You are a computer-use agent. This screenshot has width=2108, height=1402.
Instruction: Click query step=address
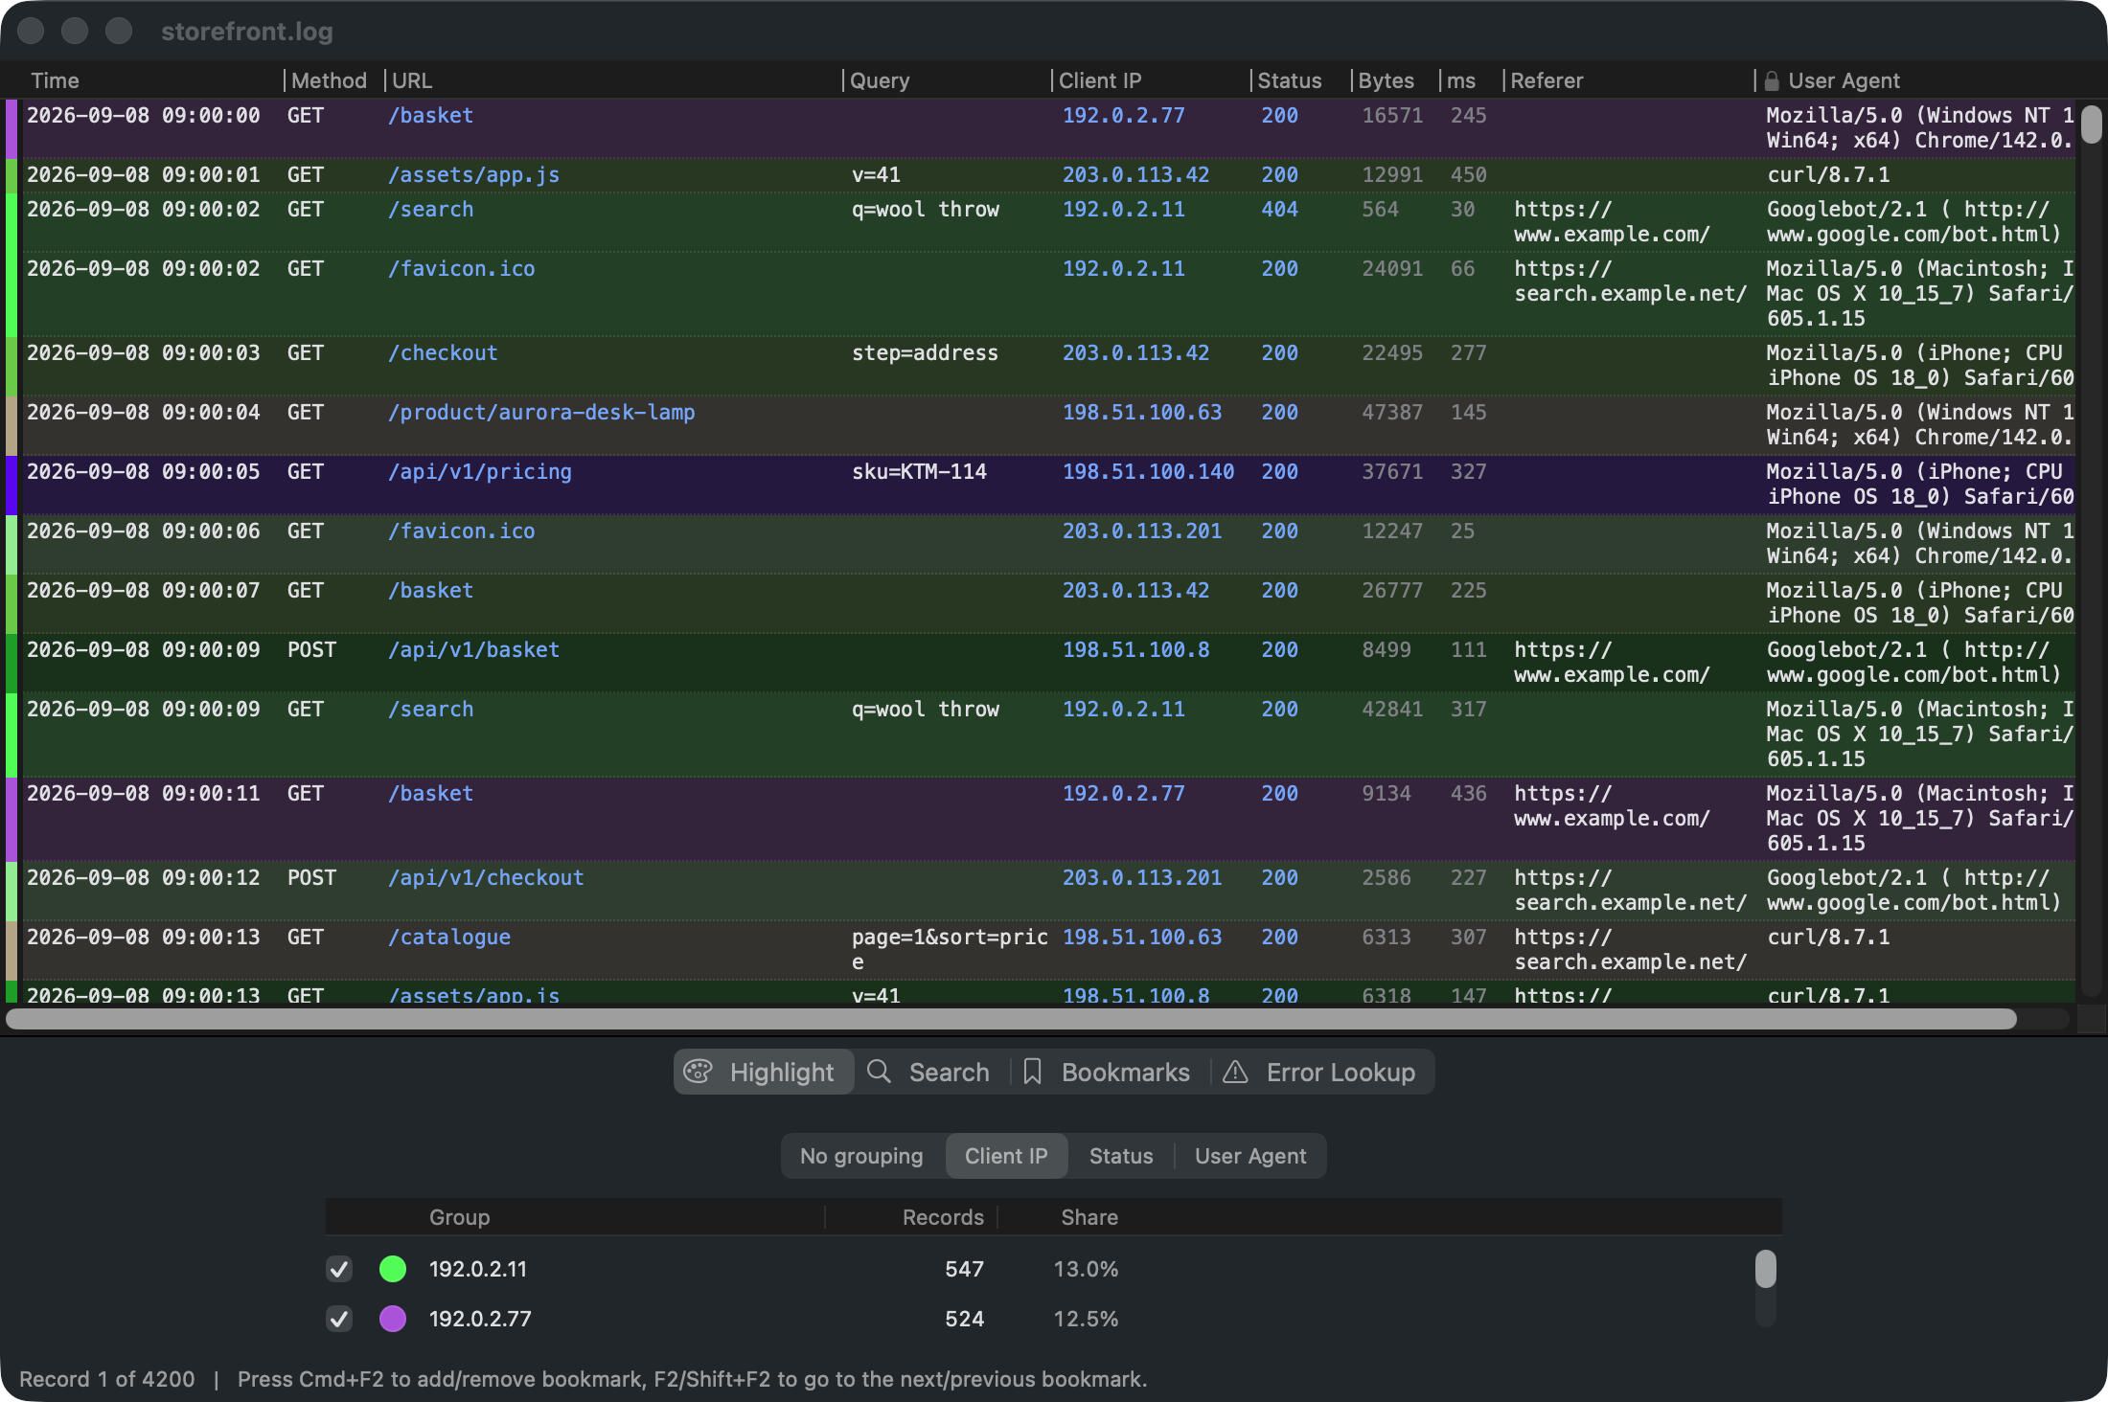(x=925, y=353)
